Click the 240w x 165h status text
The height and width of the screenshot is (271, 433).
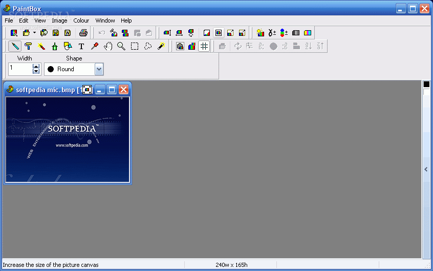[x=231, y=265]
